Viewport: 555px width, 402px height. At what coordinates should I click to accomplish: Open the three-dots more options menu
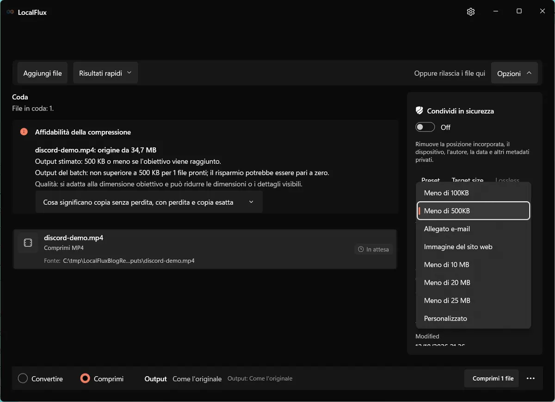pos(530,378)
